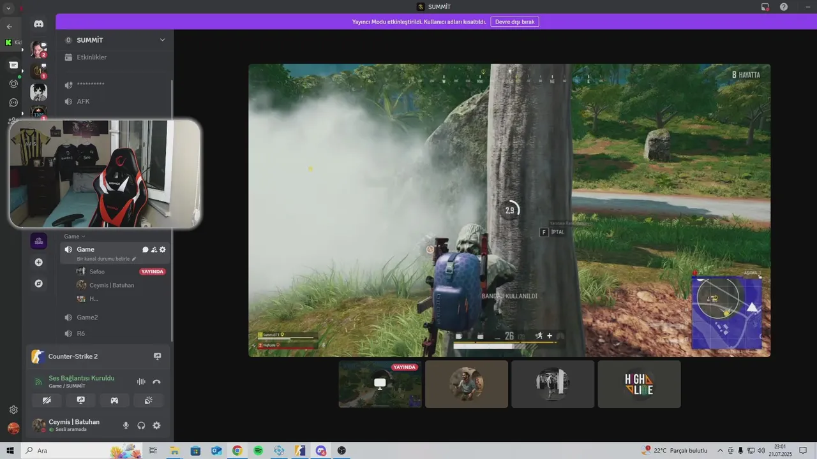817x459 pixels.
Task: Show hidden system tray icons
Action: coord(721,451)
